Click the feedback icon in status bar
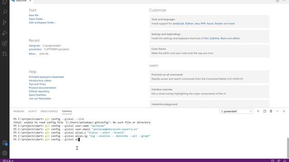289x162 pixels. pyautogui.click(x=279, y=161)
